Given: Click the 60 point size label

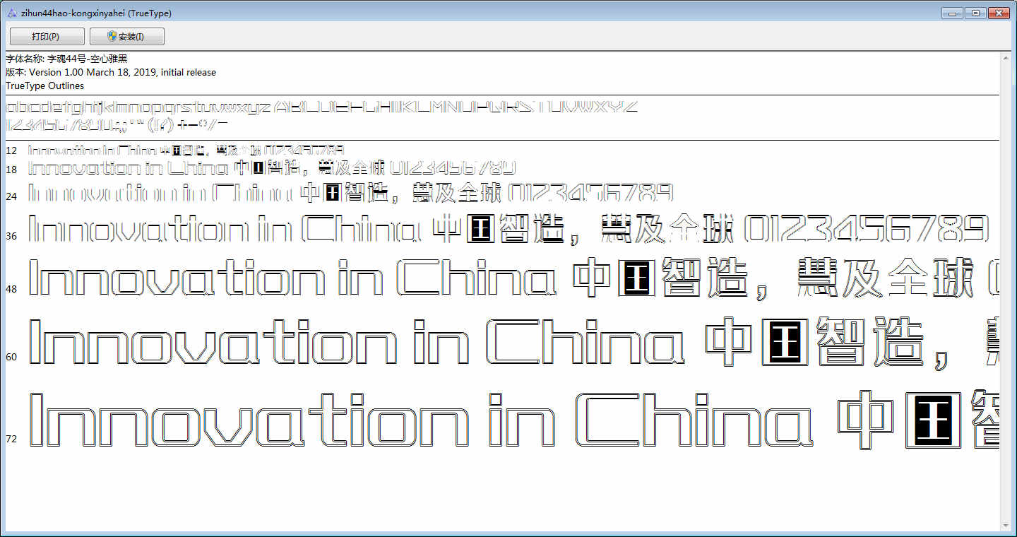Looking at the screenshot, I should [11, 357].
